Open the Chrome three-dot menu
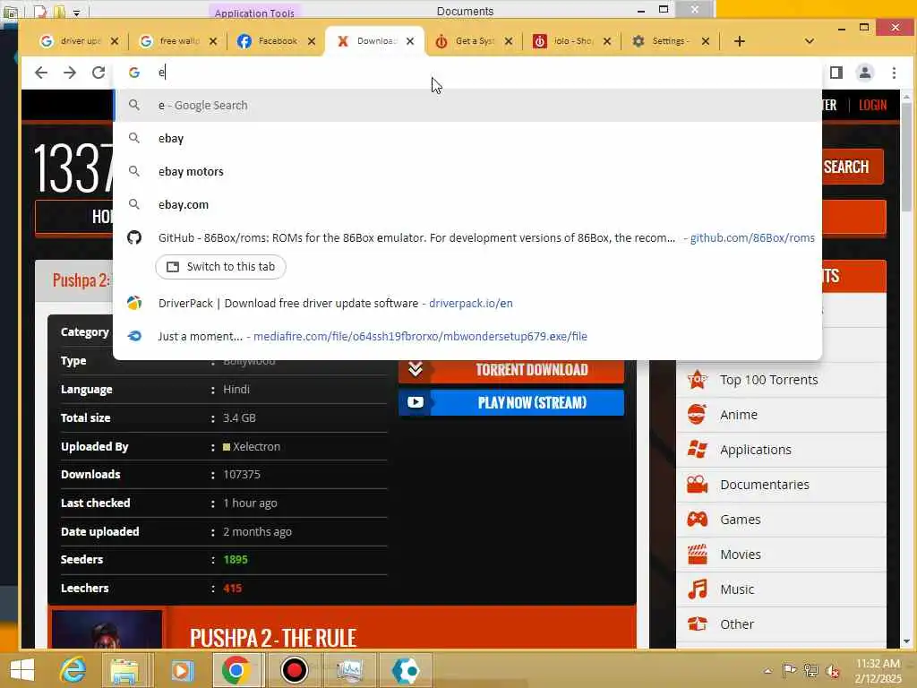This screenshot has height=688, width=917. pos(894,73)
